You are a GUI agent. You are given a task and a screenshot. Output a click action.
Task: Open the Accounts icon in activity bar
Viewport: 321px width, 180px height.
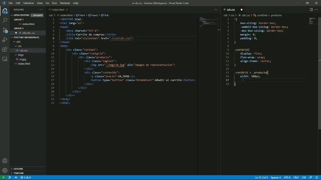tap(5, 161)
